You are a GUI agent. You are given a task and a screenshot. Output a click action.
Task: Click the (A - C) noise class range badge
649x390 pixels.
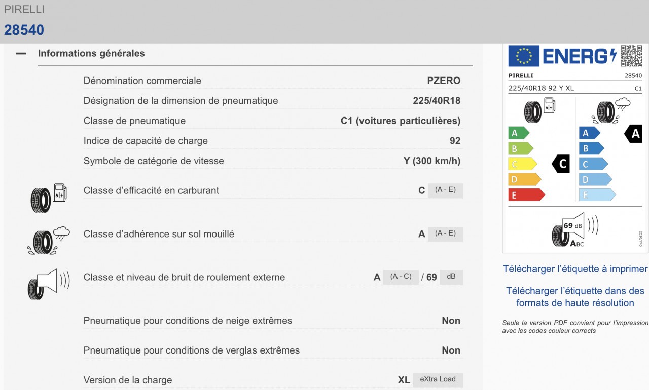click(401, 277)
